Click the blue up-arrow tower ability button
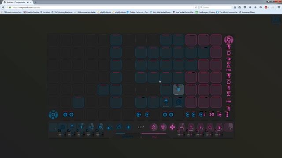The image size is (282, 158). point(72,127)
